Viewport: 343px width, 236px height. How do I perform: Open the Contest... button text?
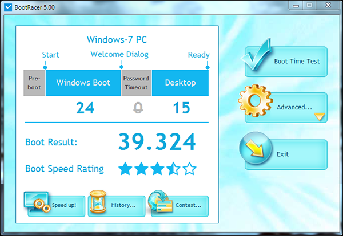pyautogui.click(x=188, y=205)
